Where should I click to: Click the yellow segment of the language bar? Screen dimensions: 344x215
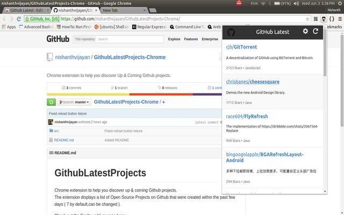(x=88, y=95)
